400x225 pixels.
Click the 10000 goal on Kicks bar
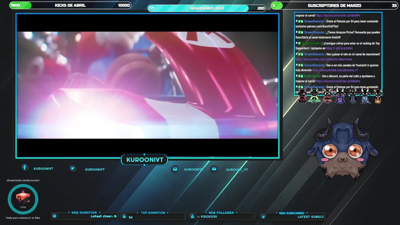pyautogui.click(x=124, y=5)
